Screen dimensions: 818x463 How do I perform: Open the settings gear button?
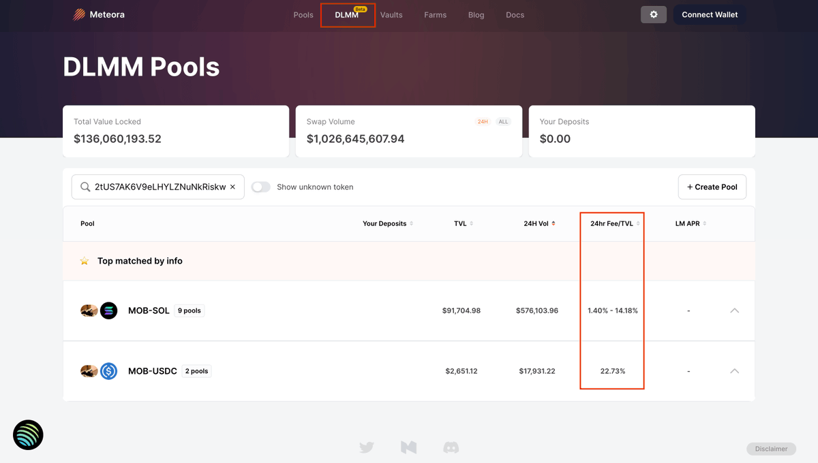coord(654,14)
